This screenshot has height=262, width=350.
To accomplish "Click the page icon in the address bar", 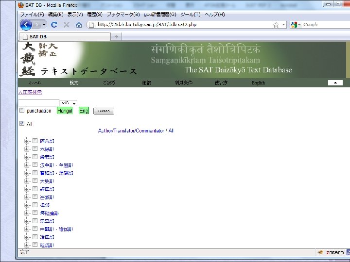I will click(x=91, y=25).
